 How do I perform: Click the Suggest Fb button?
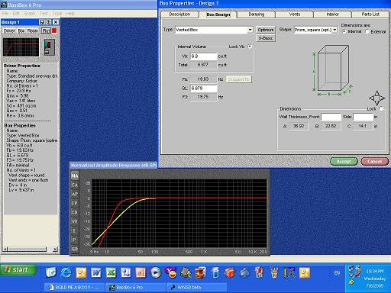(239, 79)
